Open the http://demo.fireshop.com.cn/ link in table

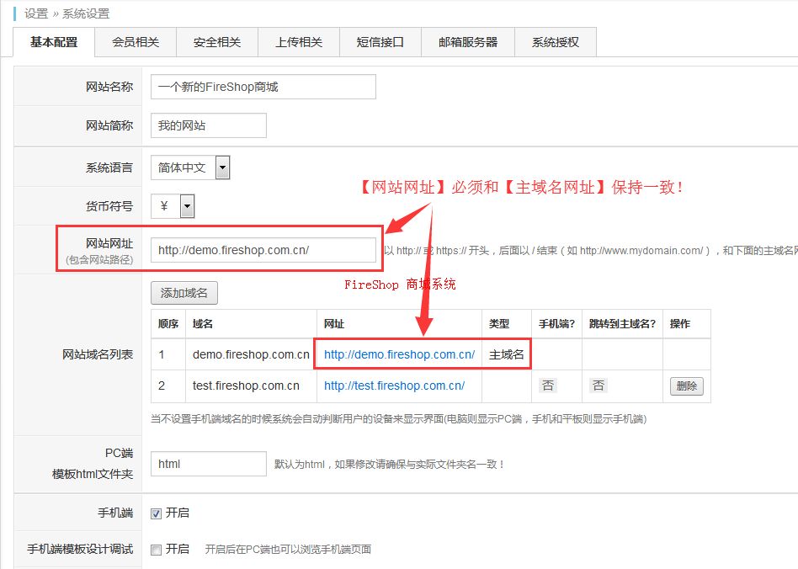point(400,354)
